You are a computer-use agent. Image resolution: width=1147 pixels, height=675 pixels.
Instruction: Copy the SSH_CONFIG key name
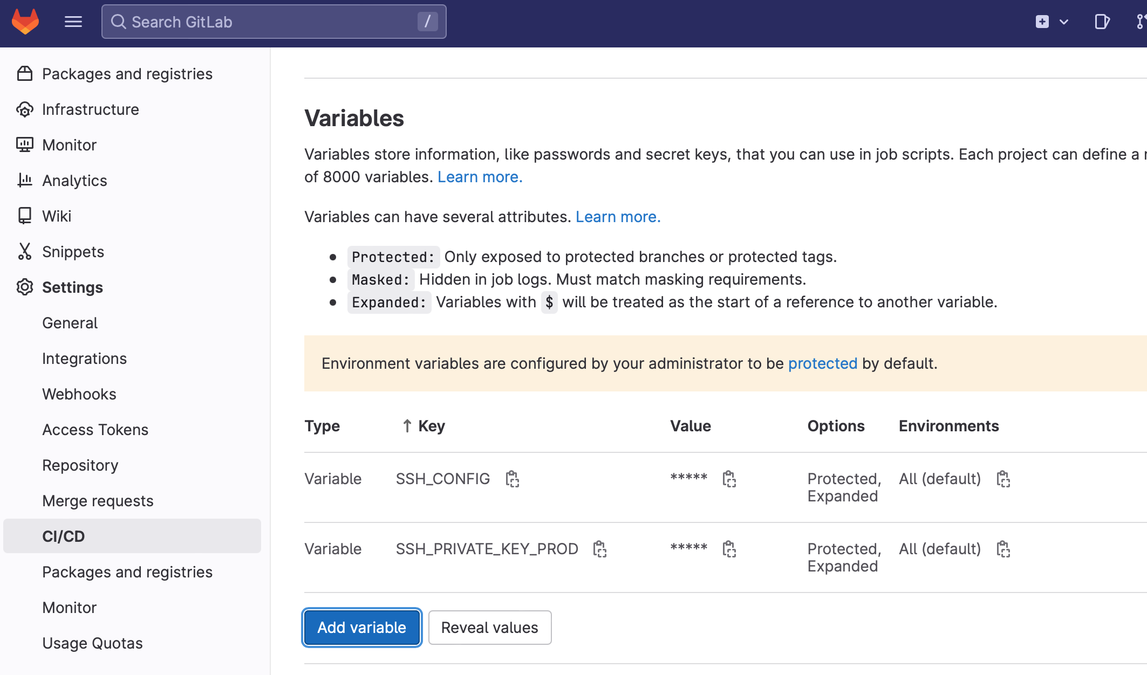pos(512,479)
